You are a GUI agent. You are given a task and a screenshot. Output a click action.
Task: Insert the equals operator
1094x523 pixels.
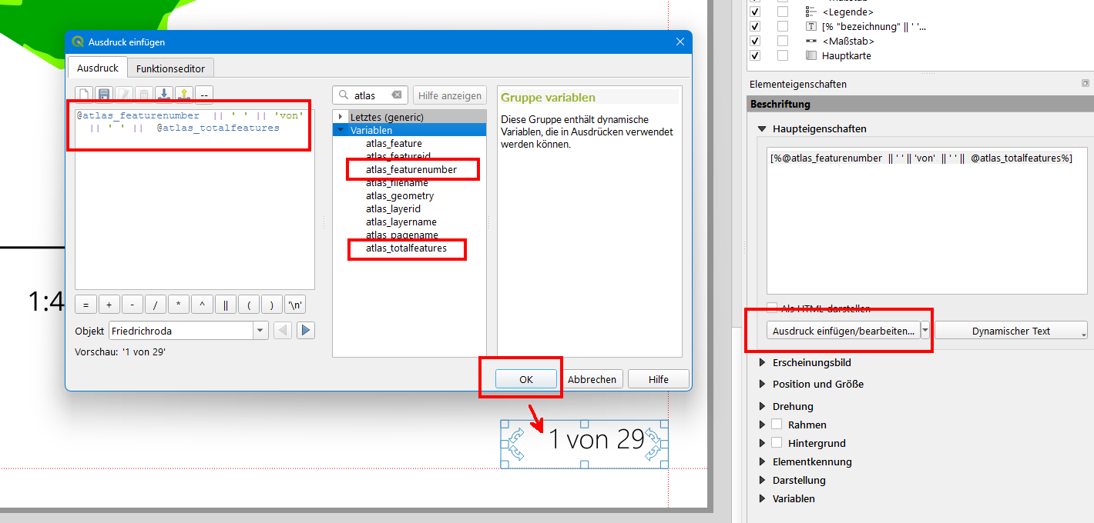(86, 305)
